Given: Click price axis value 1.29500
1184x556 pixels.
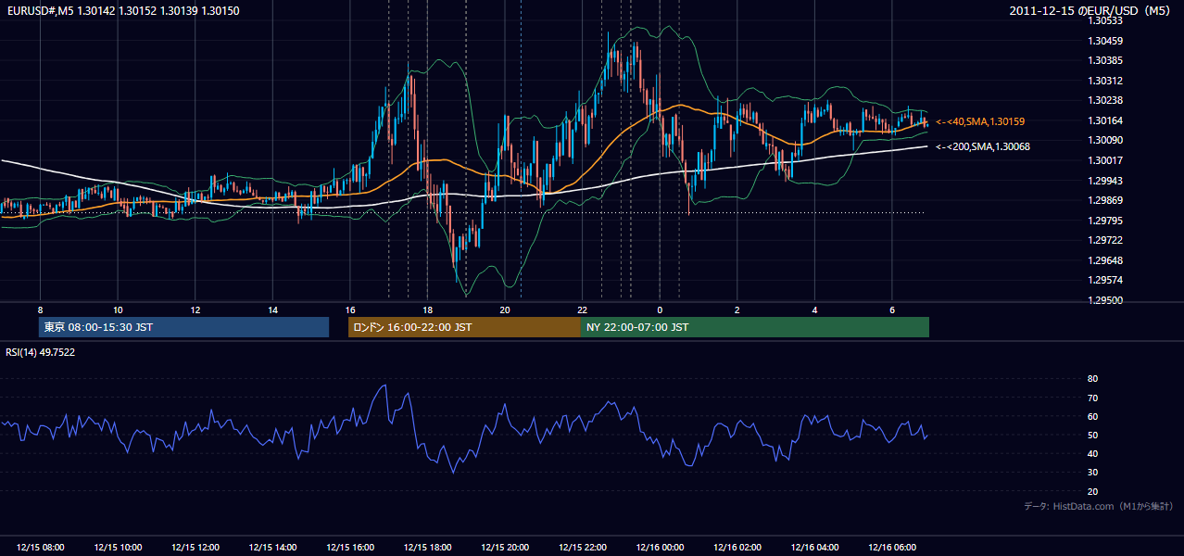Looking at the screenshot, I should 1105,300.
